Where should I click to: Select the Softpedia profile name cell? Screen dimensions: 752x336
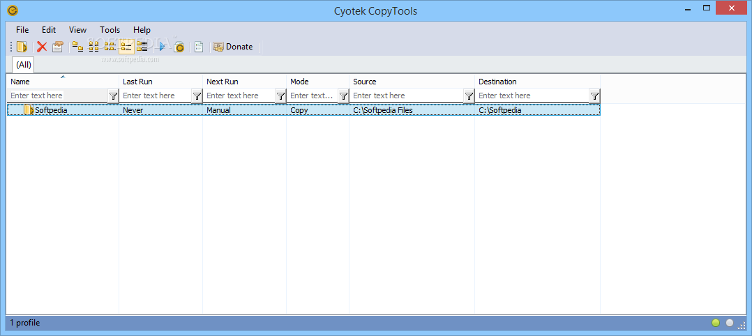coord(63,110)
